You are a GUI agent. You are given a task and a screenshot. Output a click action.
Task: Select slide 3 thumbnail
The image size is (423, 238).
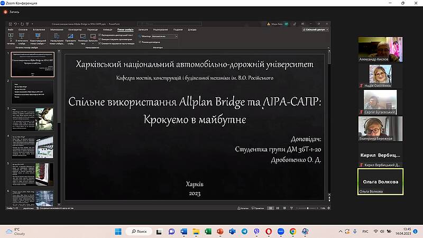click(32, 120)
